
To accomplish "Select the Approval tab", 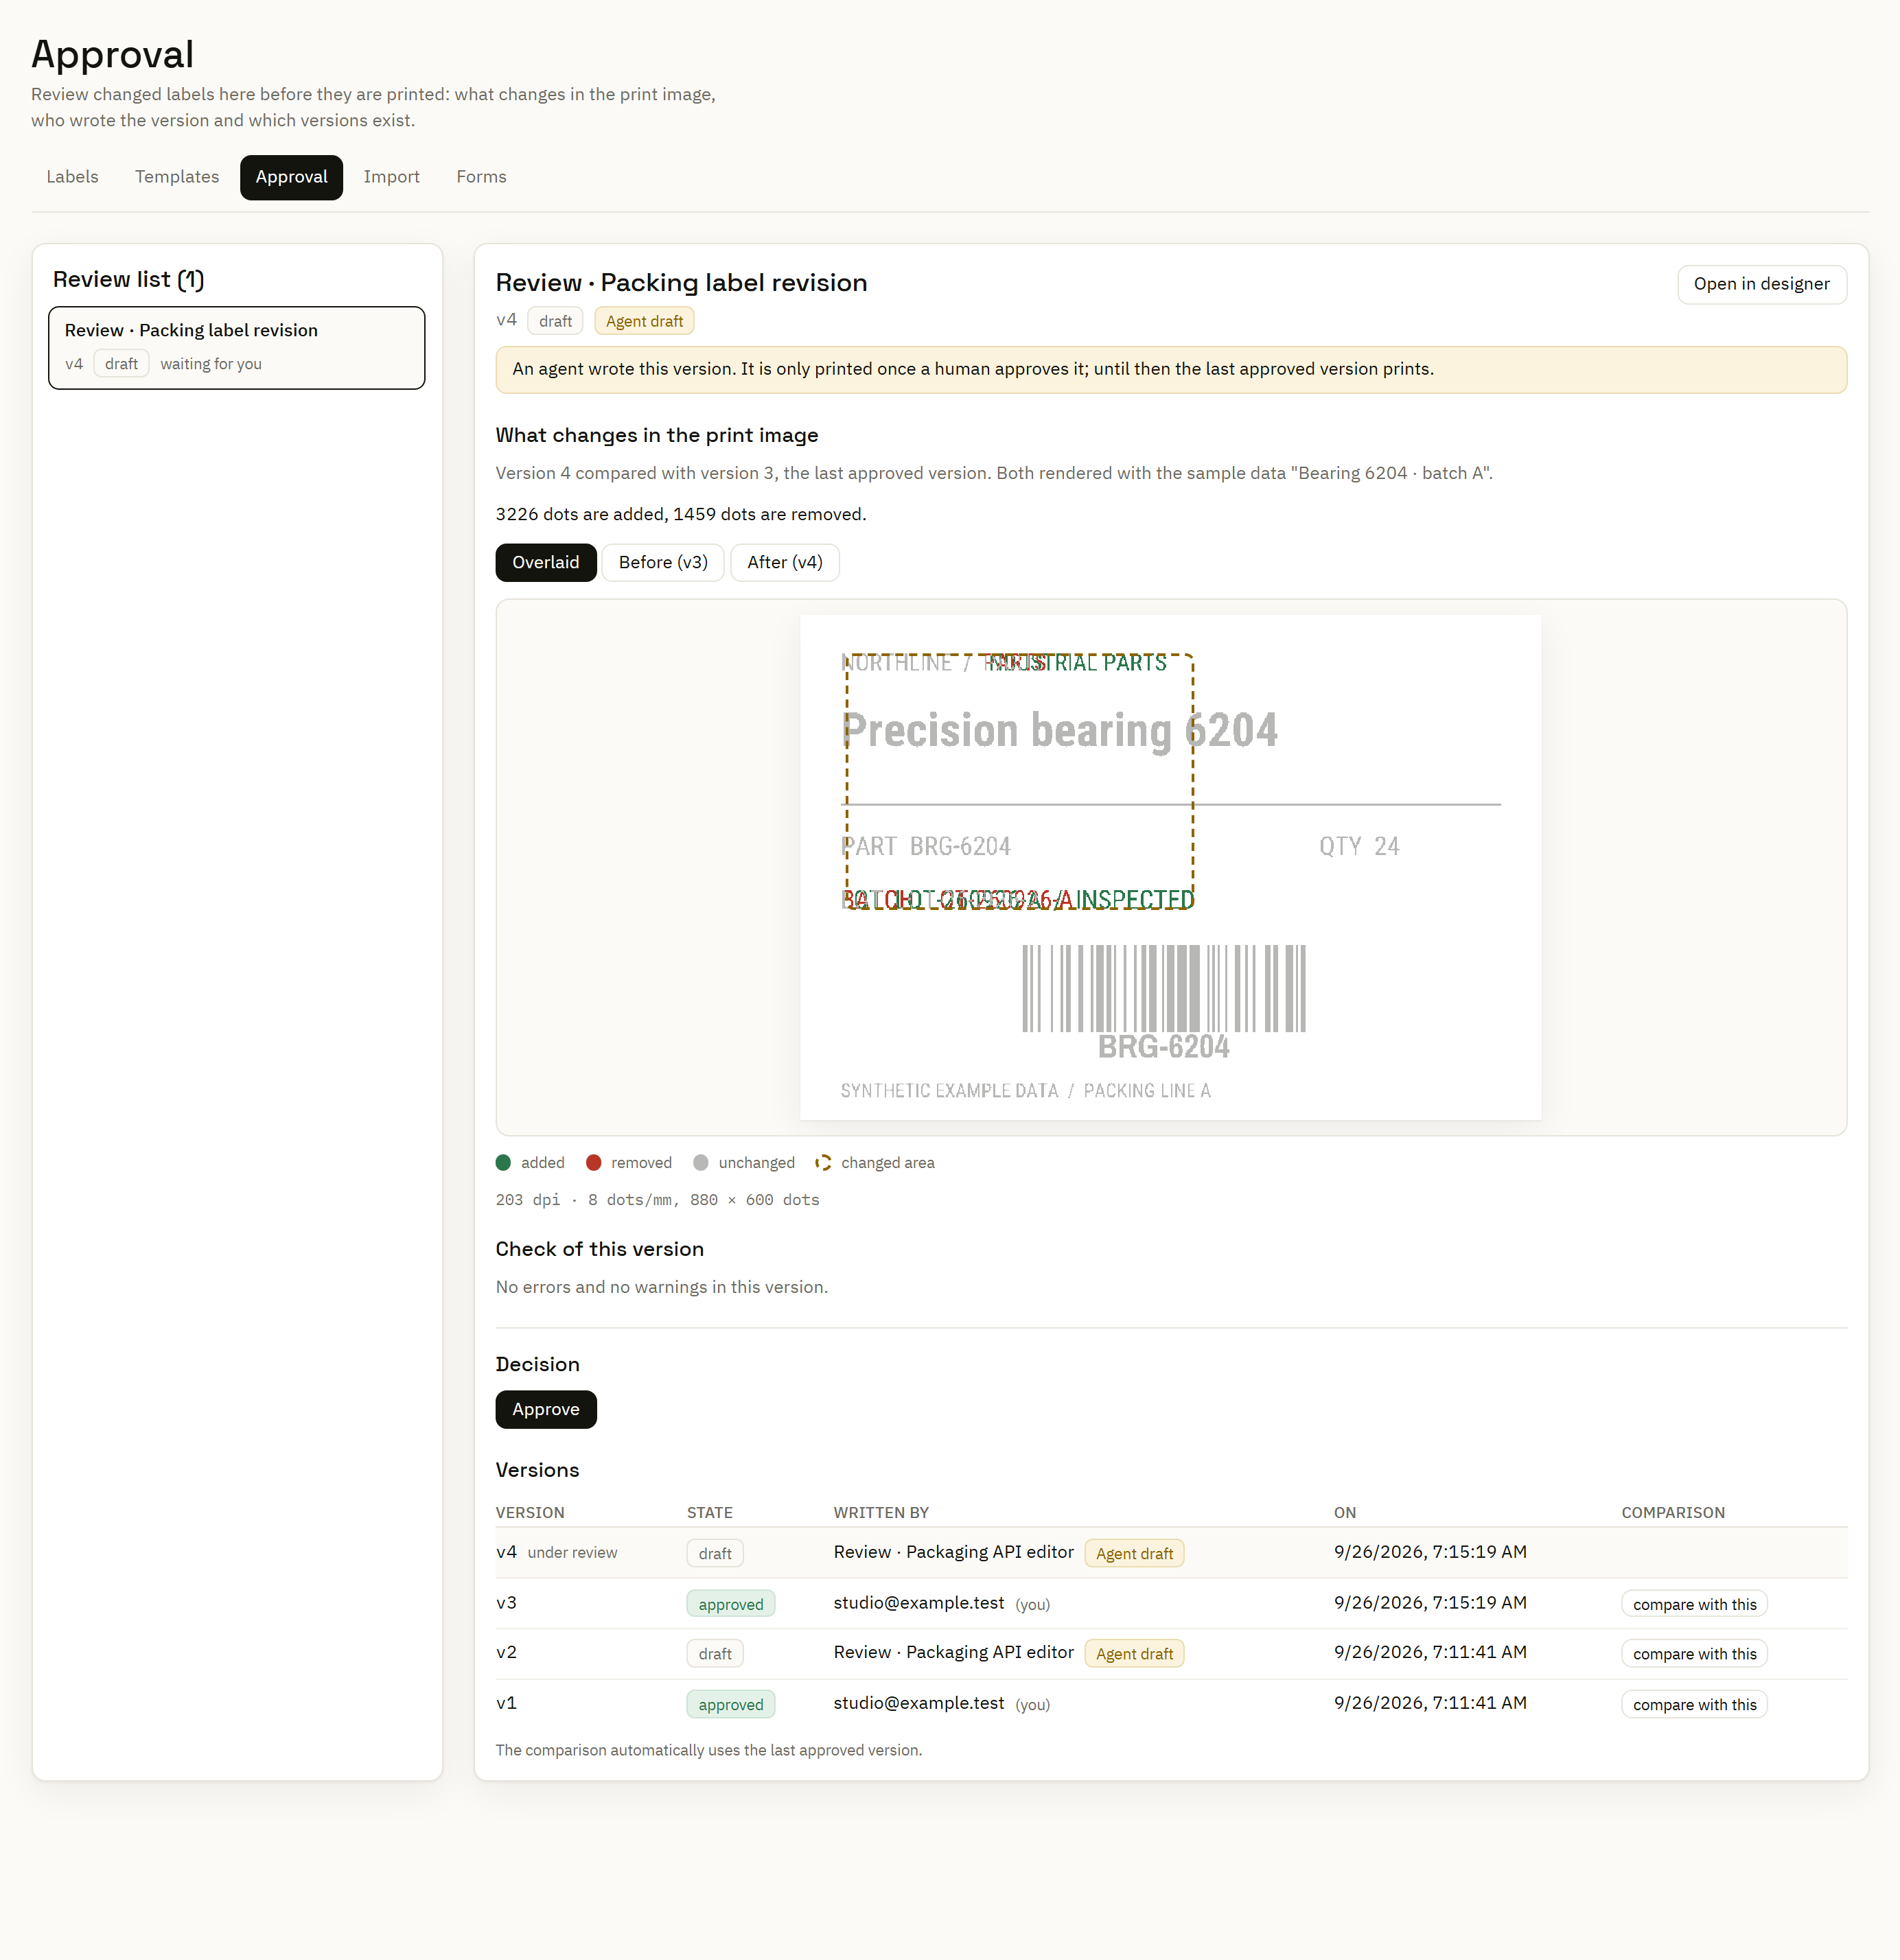I will point(291,177).
